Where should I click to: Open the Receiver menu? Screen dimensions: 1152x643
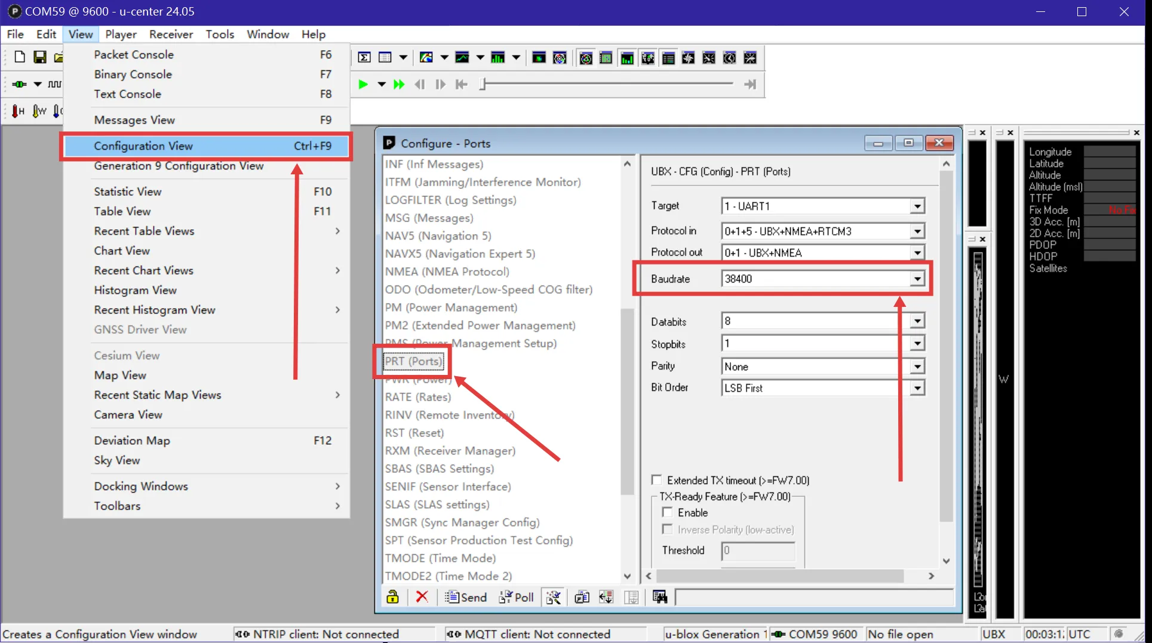171,34
